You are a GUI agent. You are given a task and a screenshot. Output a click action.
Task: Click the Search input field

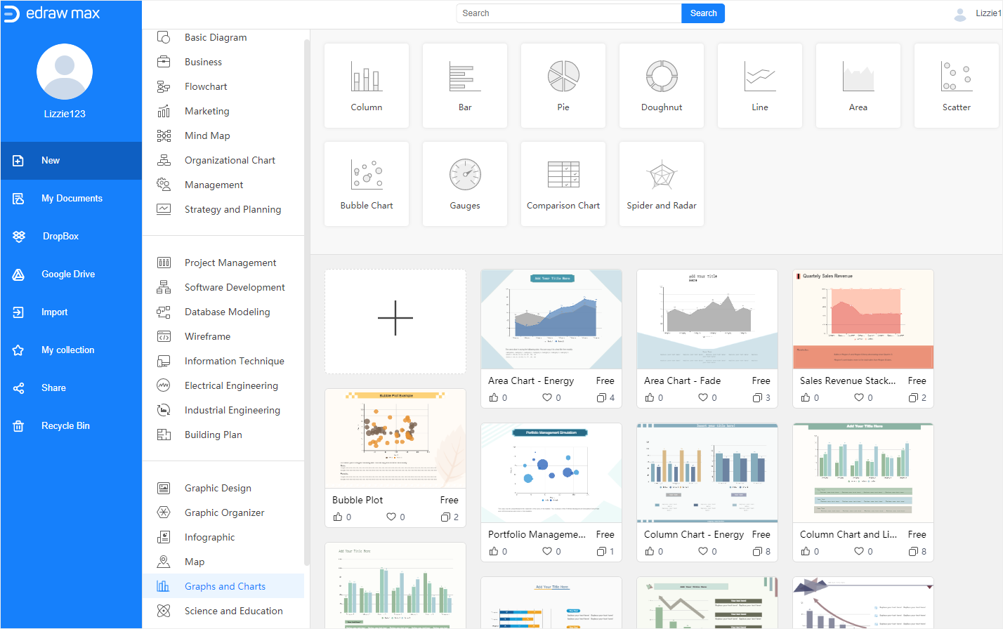569,13
